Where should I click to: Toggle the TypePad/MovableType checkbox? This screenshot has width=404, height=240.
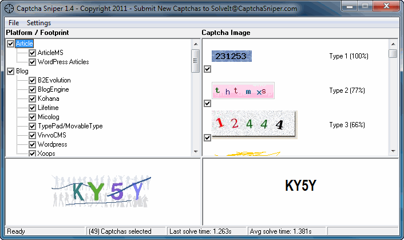click(32, 126)
